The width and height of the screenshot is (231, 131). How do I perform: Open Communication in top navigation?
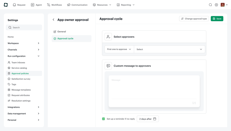(77, 5)
